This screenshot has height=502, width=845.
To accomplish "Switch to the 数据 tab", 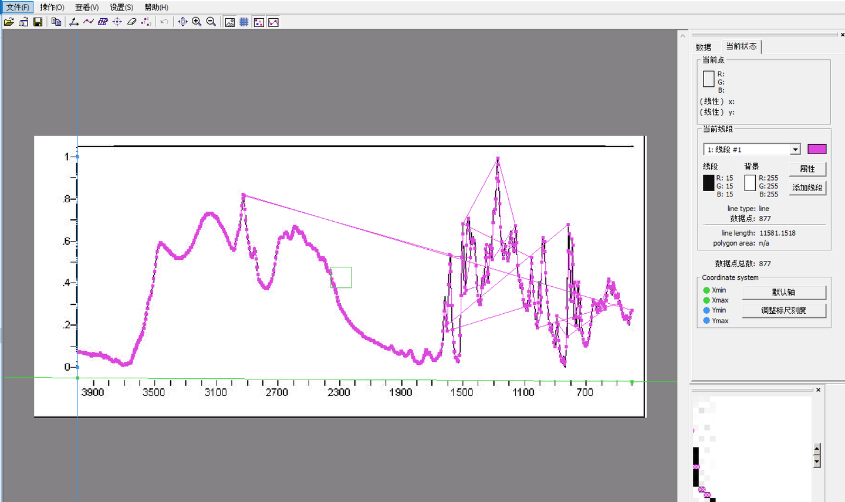I will (704, 47).
